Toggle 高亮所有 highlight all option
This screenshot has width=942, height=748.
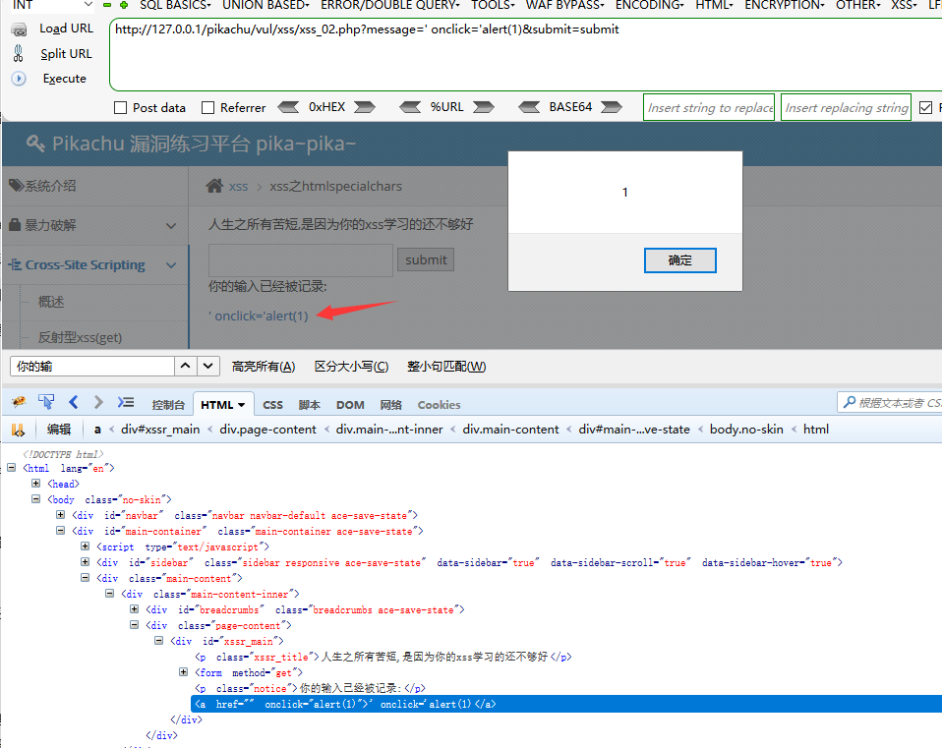pyautogui.click(x=264, y=367)
